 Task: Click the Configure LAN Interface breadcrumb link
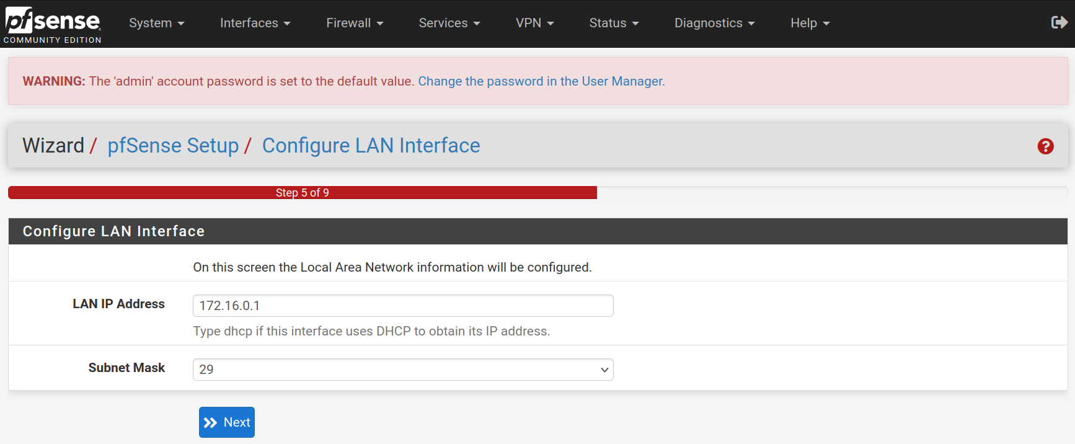point(371,146)
